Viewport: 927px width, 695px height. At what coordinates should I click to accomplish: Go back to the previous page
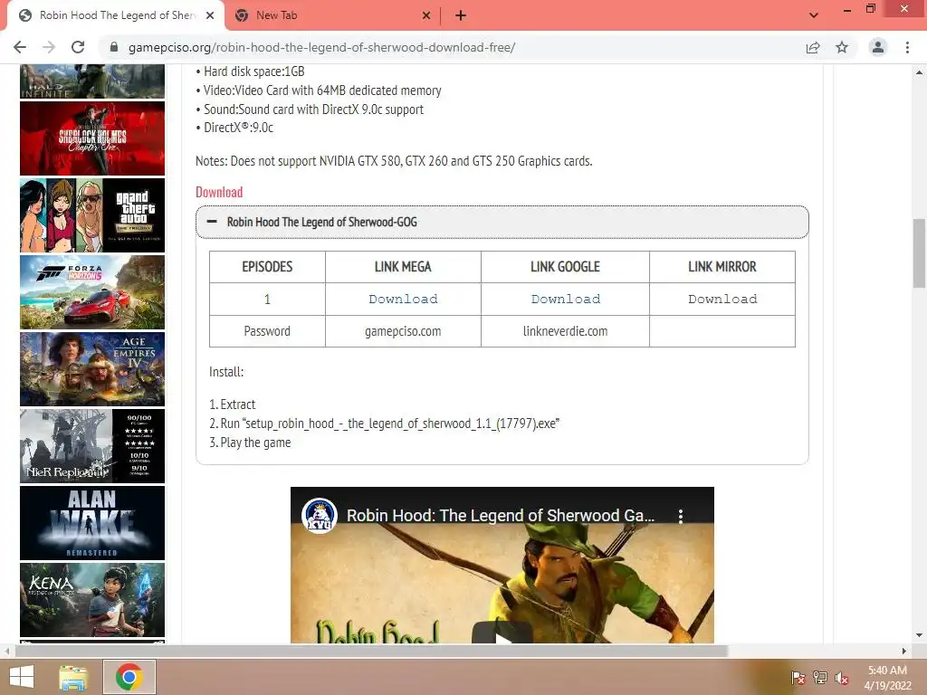pyautogui.click(x=20, y=47)
